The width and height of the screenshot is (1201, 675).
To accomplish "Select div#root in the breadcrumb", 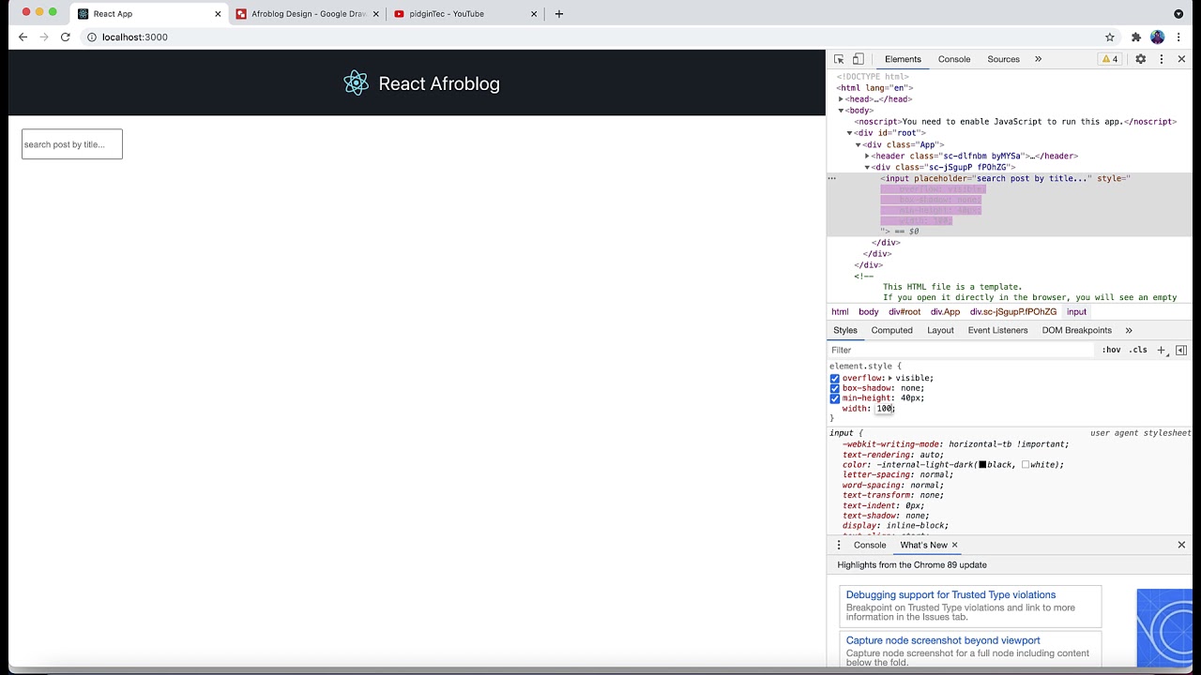I will (905, 312).
